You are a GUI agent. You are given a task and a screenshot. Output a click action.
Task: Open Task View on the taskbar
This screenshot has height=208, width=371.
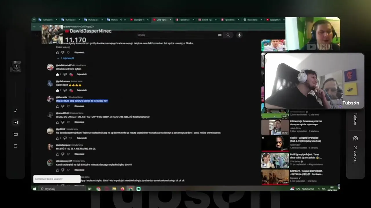(x=90, y=189)
